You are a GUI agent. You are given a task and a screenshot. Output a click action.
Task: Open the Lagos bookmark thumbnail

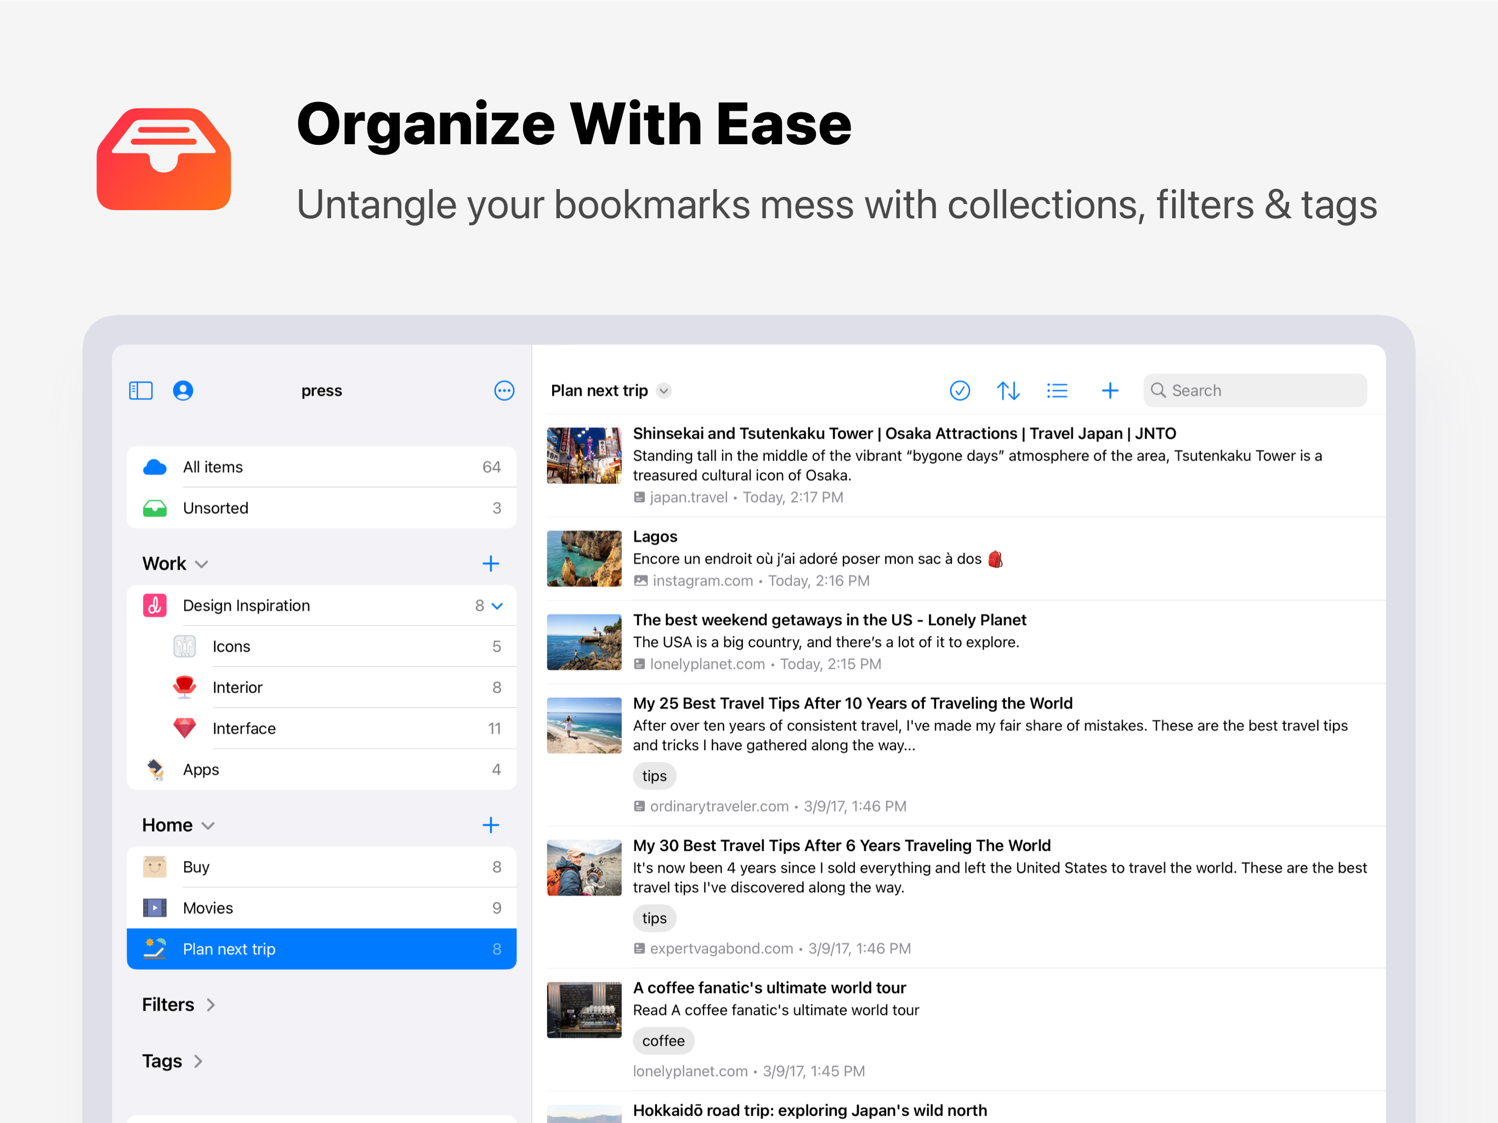584,559
